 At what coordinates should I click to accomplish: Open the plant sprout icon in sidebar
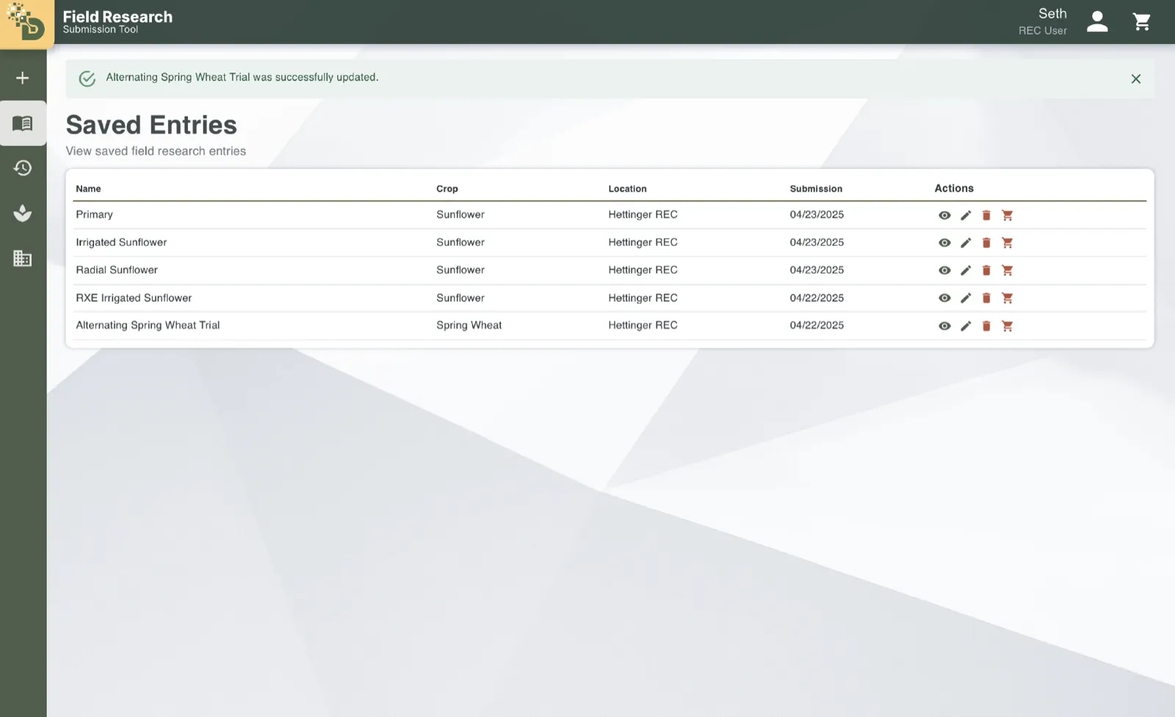pos(23,214)
